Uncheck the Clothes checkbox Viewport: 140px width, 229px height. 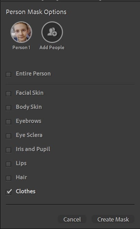(9, 192)
